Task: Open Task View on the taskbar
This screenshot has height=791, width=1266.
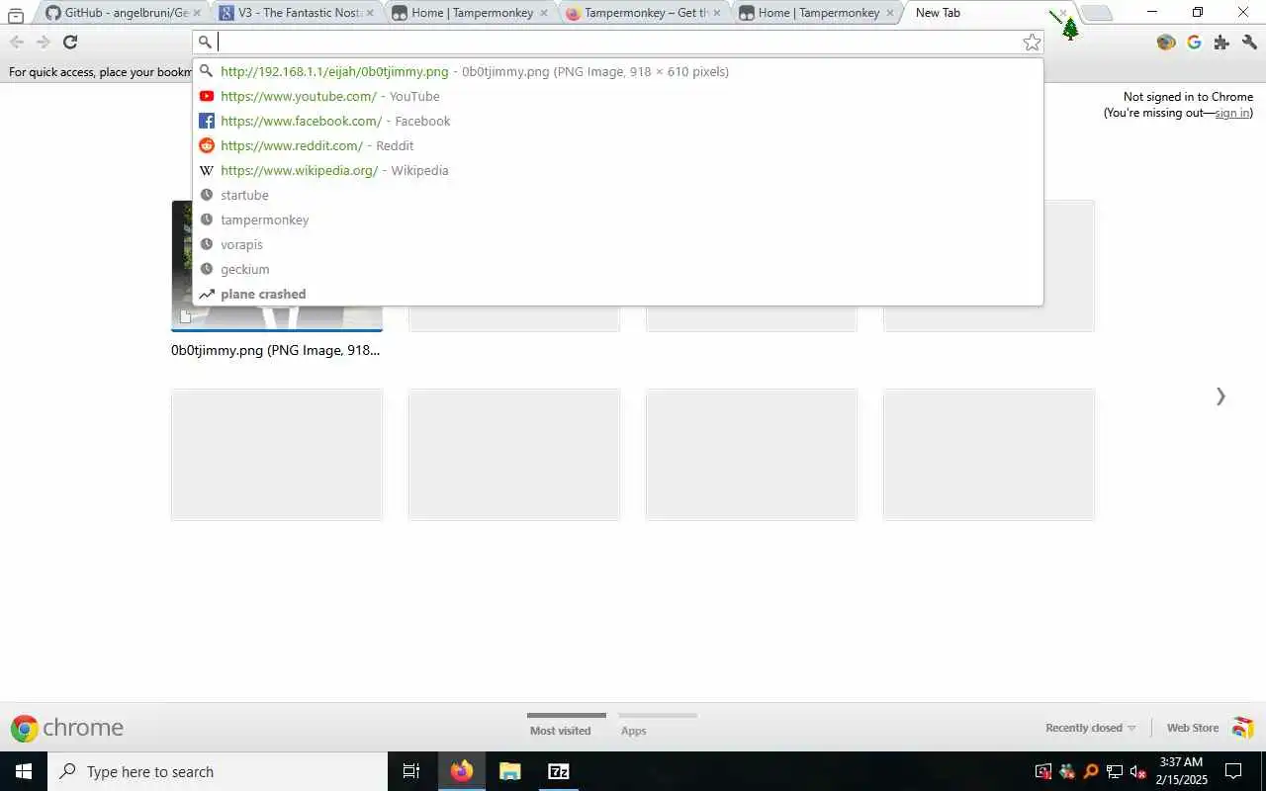Action: [411, 771]
